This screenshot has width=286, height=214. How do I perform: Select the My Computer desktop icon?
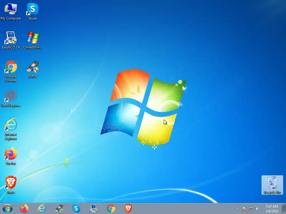pos(11,11)
